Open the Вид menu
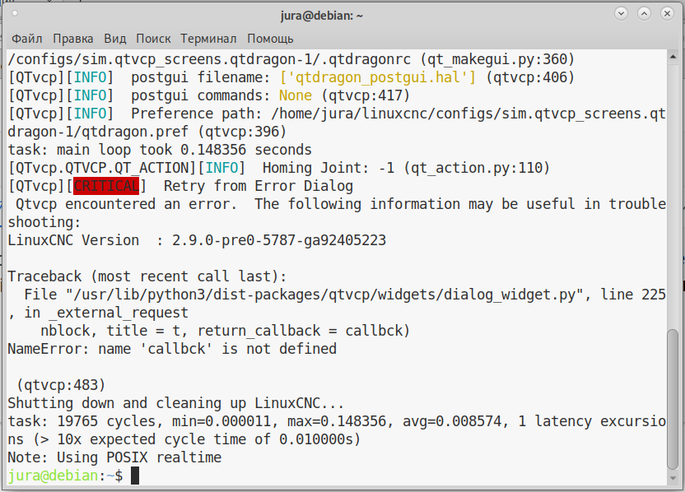The width and height of the screenshot is (685, 492). click(x=115, y=39)
